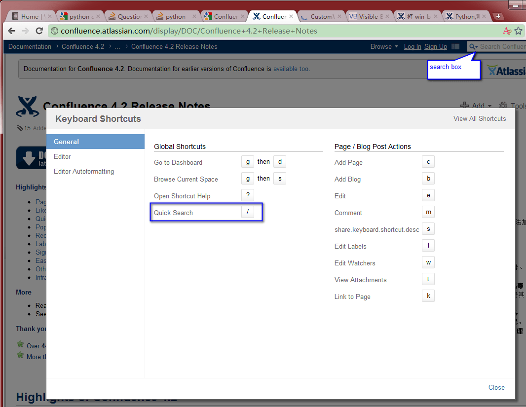Click the 'Add Blog' shortcut text

[x=347, y=180]
